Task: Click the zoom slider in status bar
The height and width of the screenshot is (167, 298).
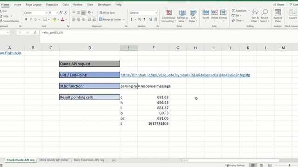Action: pyautogui.click(x=290, y=165)
